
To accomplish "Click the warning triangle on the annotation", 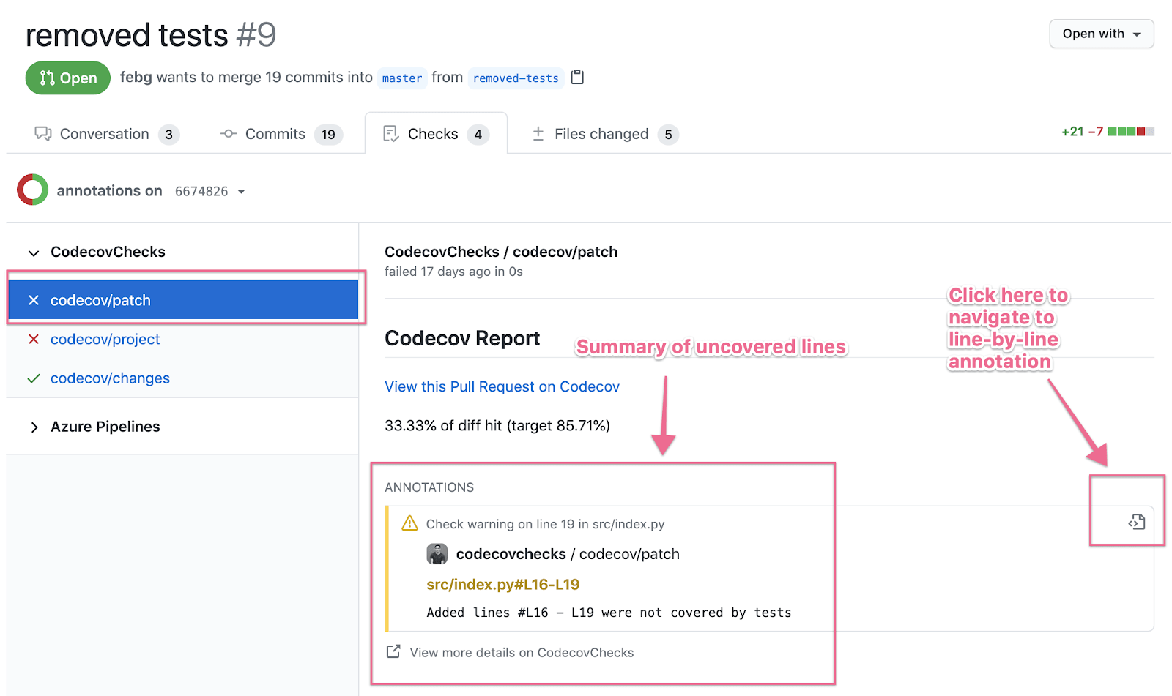I will pyautogui.click(x=409, y=523).
